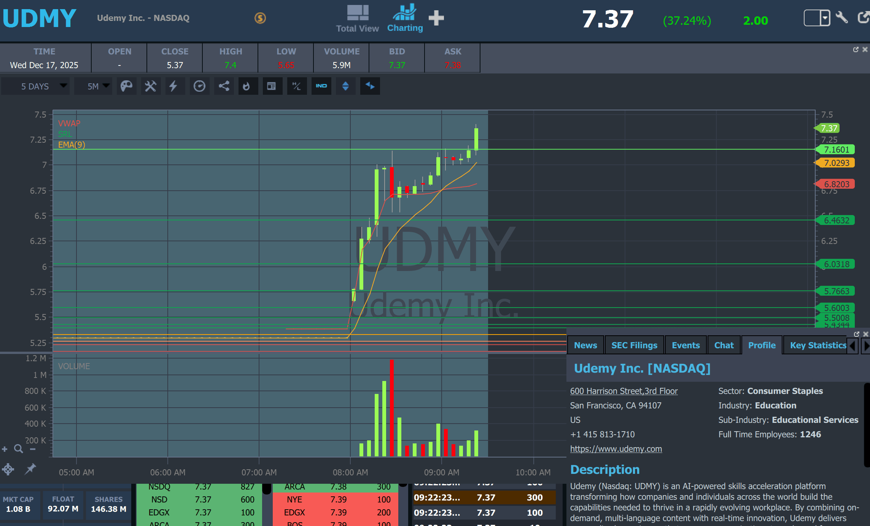
Task: Click the lightning bolt icon
Action: pos(173,86)
